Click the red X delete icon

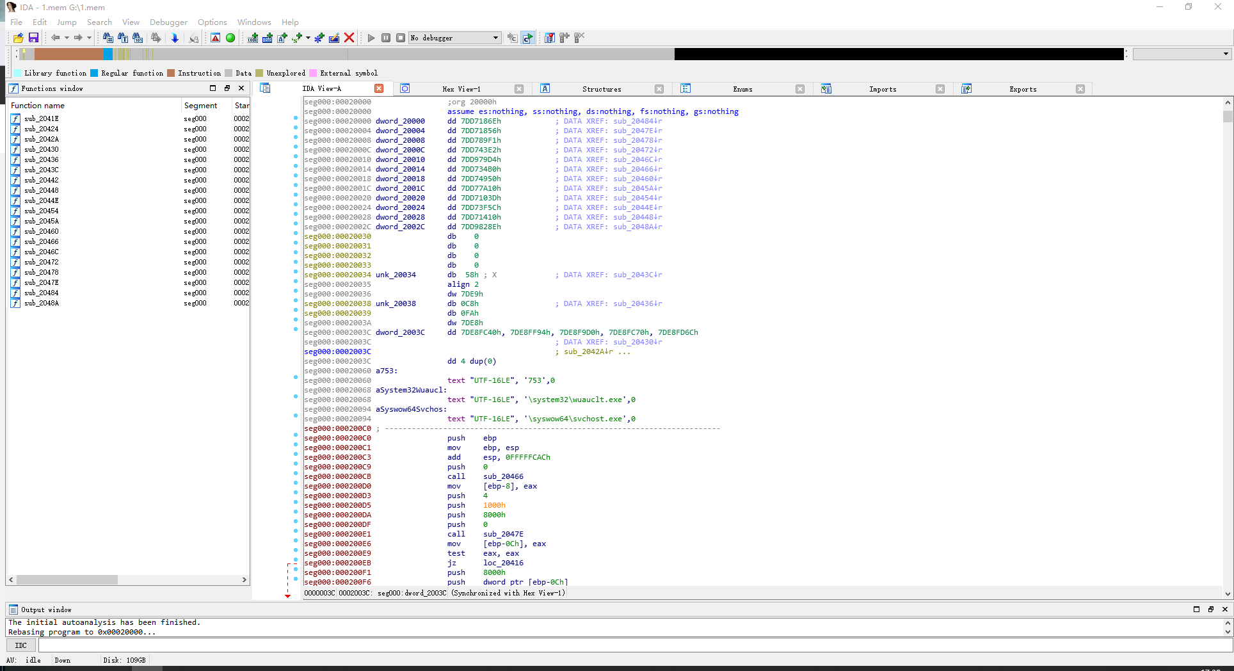(x=349, y=38)
